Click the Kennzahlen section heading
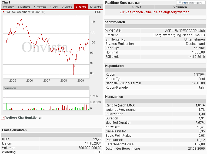 (x=114, y=97)
